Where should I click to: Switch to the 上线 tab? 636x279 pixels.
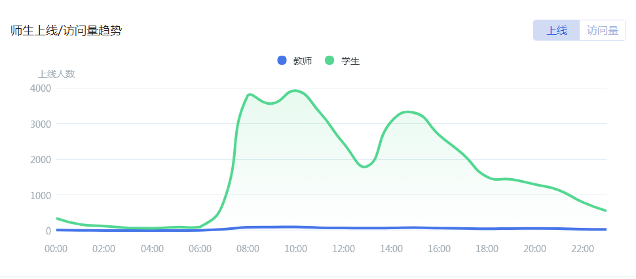click(x=557, y=30)
